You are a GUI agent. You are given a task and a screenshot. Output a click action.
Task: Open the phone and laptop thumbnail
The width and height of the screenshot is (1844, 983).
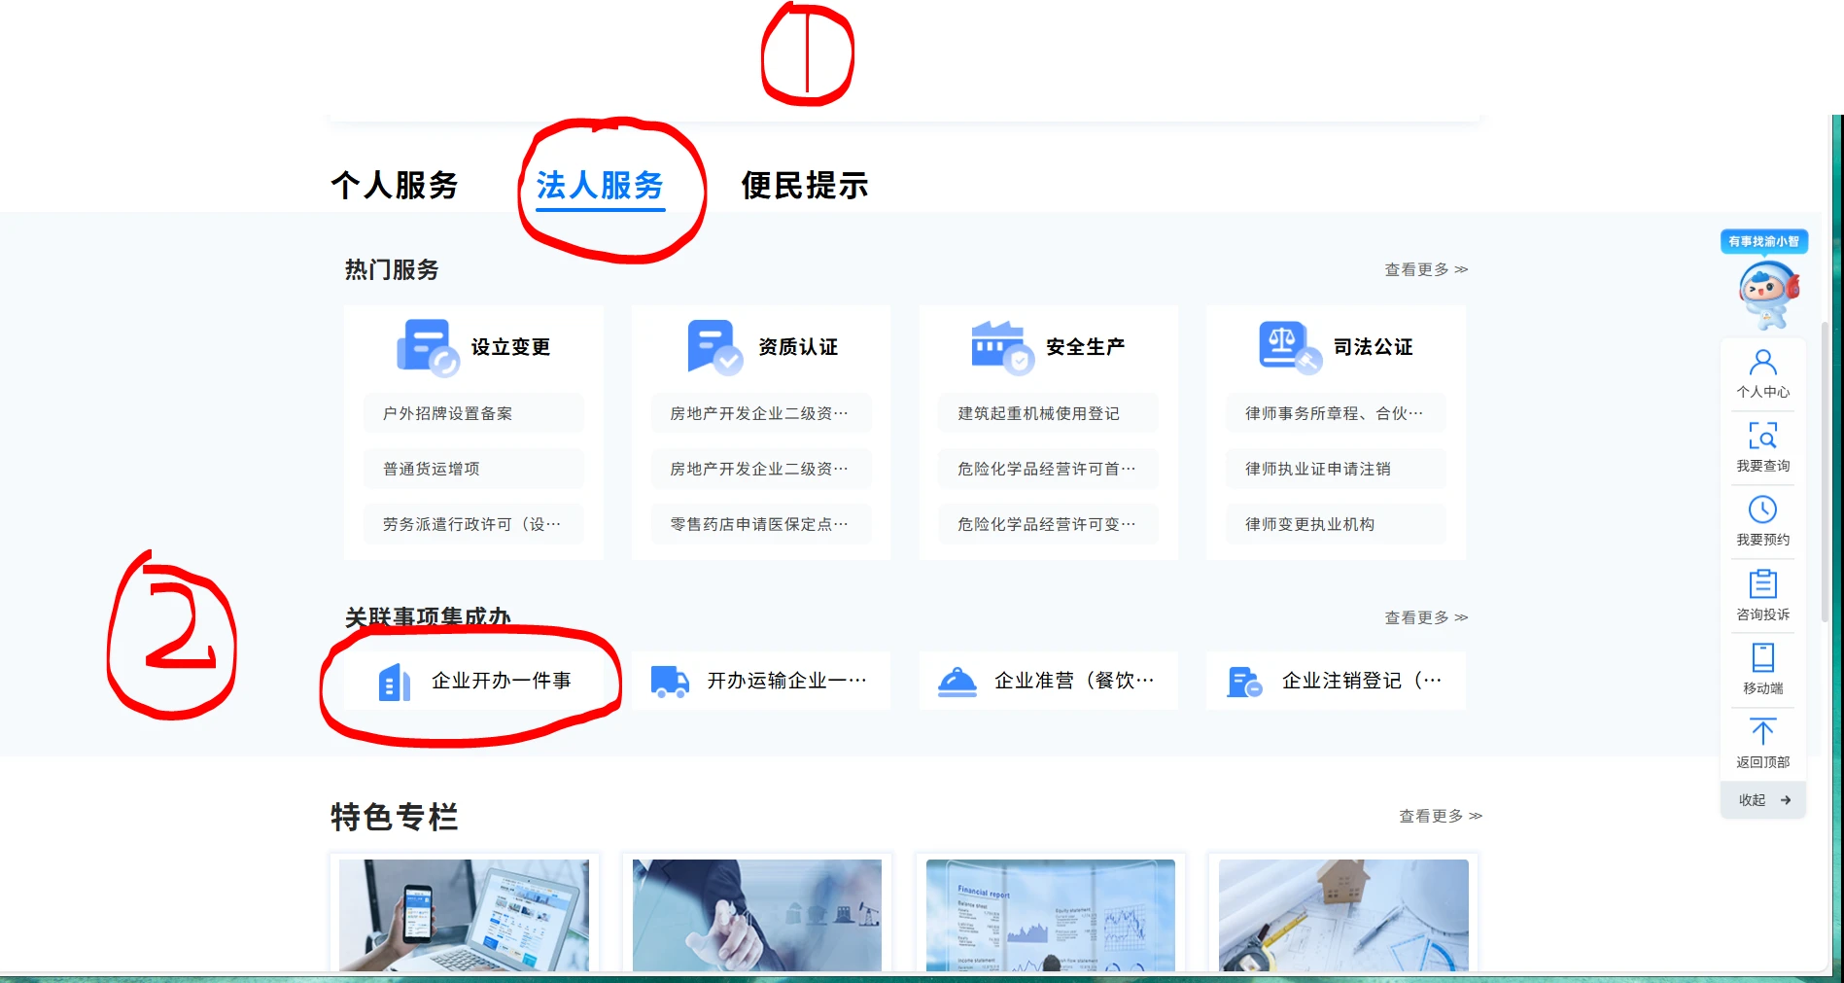pyautogui.click(x=464, y=914)
